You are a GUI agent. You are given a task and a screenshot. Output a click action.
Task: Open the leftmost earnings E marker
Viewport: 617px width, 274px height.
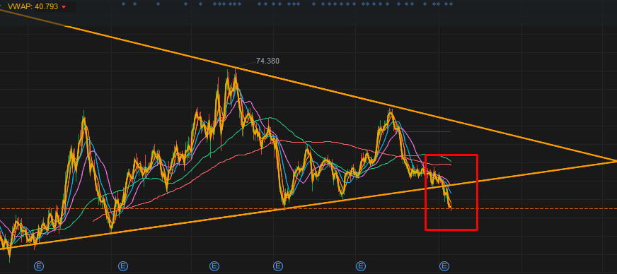click(x=38, y=266)
